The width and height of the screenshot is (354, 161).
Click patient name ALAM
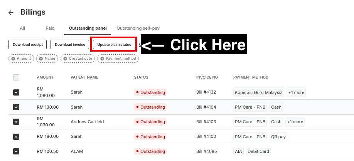click(x=77, y=151)
